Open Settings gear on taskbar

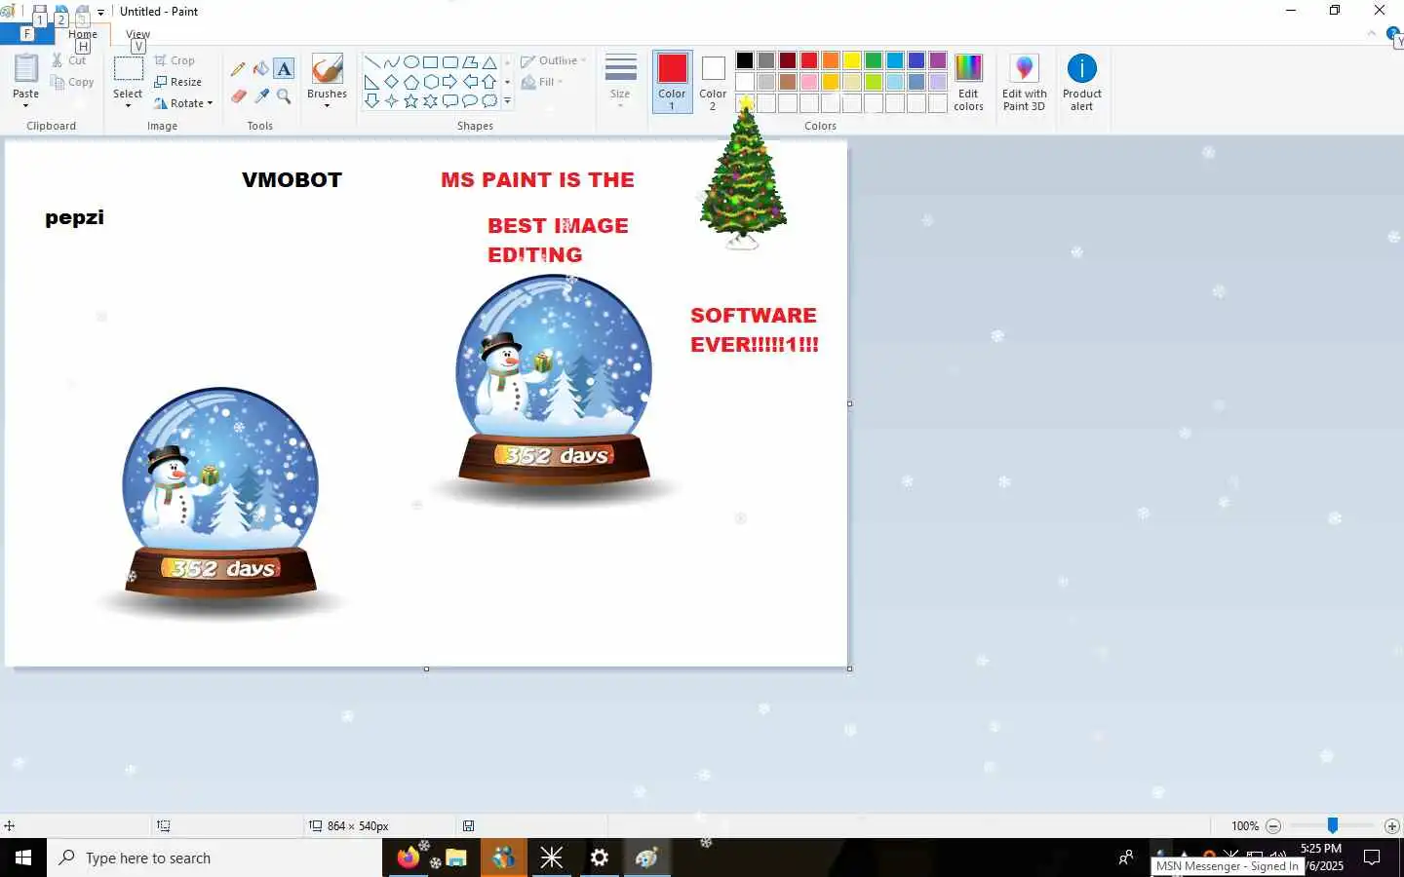(x=600, y=858)
